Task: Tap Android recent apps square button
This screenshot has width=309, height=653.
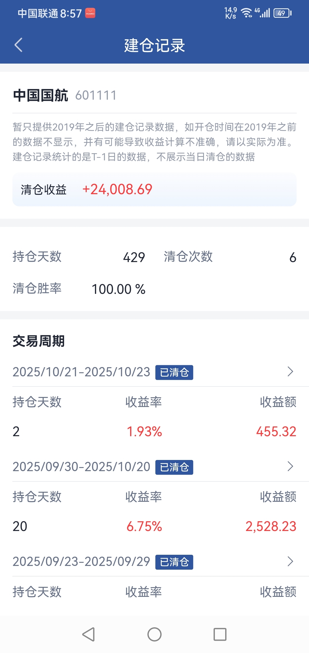Action: [x=220, y=634]
